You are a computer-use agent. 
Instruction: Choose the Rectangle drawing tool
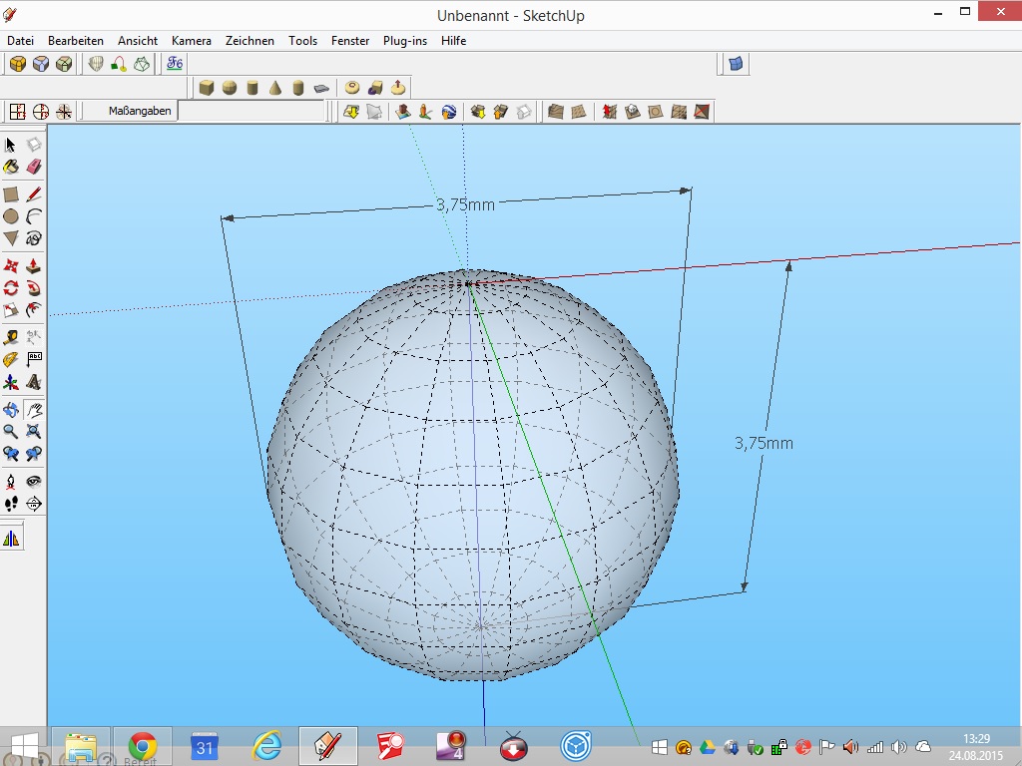tap(11, 194)
